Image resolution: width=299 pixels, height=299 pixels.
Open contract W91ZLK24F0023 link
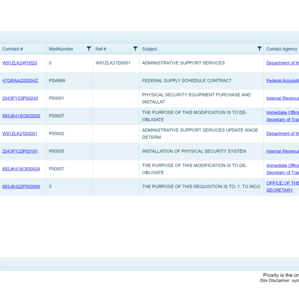[20, 63]
